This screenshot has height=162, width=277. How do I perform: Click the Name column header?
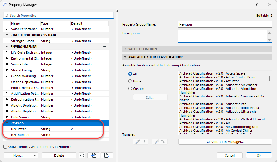[x=25, y=23]
